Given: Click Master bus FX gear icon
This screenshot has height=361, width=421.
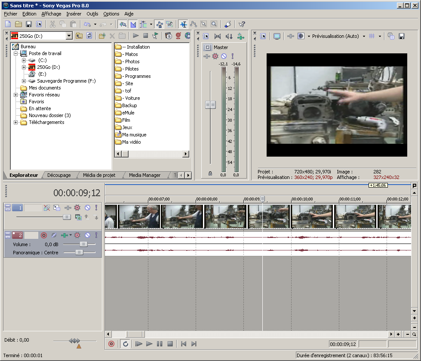Looking at the screenshot, I should [215, 56].
